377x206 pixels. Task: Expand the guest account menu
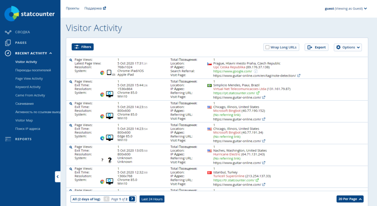pos(346,8)
